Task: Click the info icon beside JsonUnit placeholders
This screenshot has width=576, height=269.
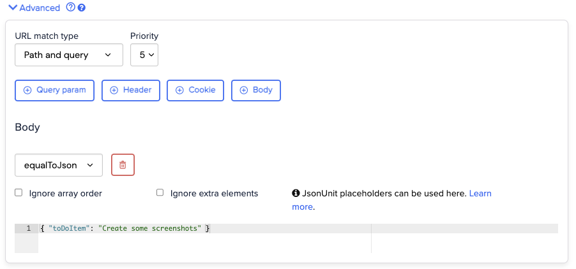Action: click(296, 193)
